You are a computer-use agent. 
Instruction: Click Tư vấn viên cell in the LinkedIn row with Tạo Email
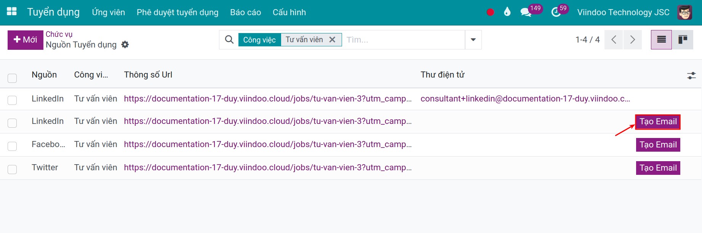(x=96, y=121)
